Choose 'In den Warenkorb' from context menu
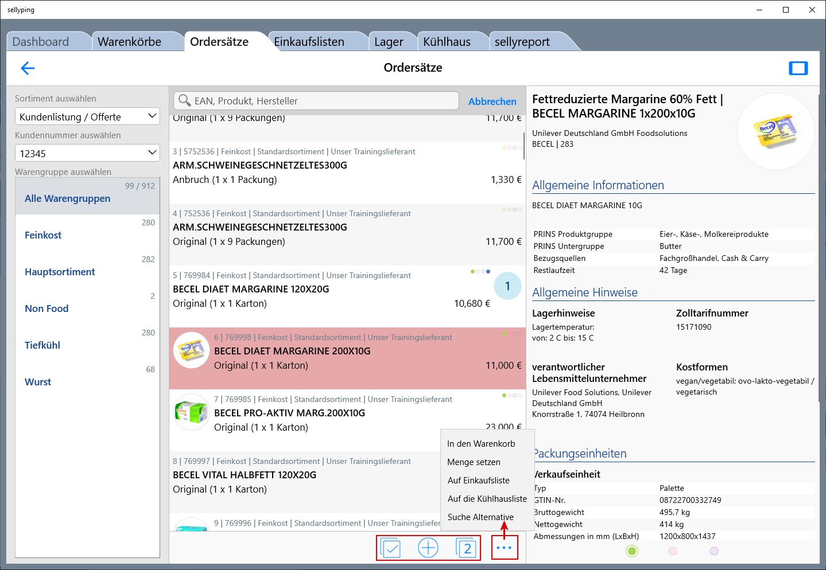 [x=481, y=444]
